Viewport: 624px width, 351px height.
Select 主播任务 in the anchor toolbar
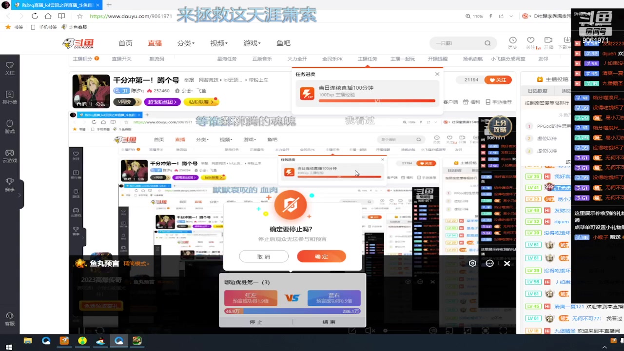(x=367, y=59)
